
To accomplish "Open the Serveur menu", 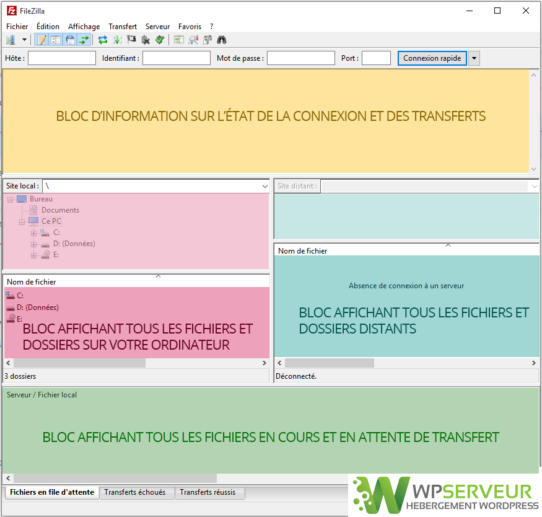I will [157, 27].
